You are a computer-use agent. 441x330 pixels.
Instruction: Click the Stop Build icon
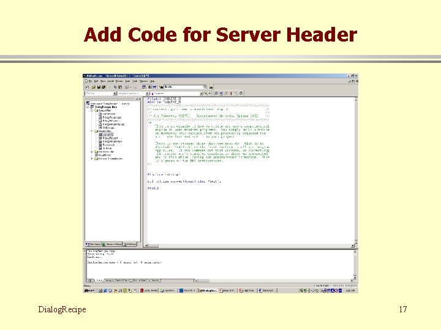tap(226, 93)
